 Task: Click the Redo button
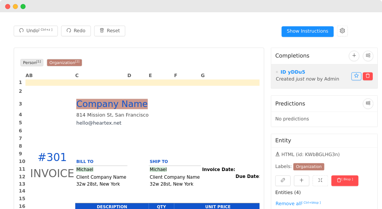[x=76, y=31]
